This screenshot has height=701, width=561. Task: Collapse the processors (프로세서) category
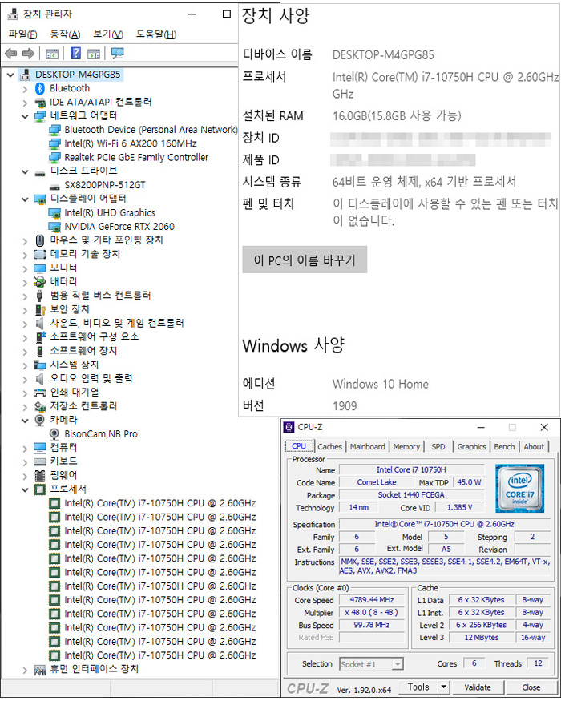pos(25,489)
